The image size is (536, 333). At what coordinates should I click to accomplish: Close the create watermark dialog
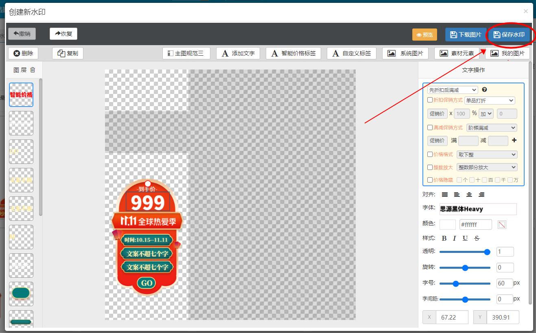pyautogui.click(x=526, y=11)
